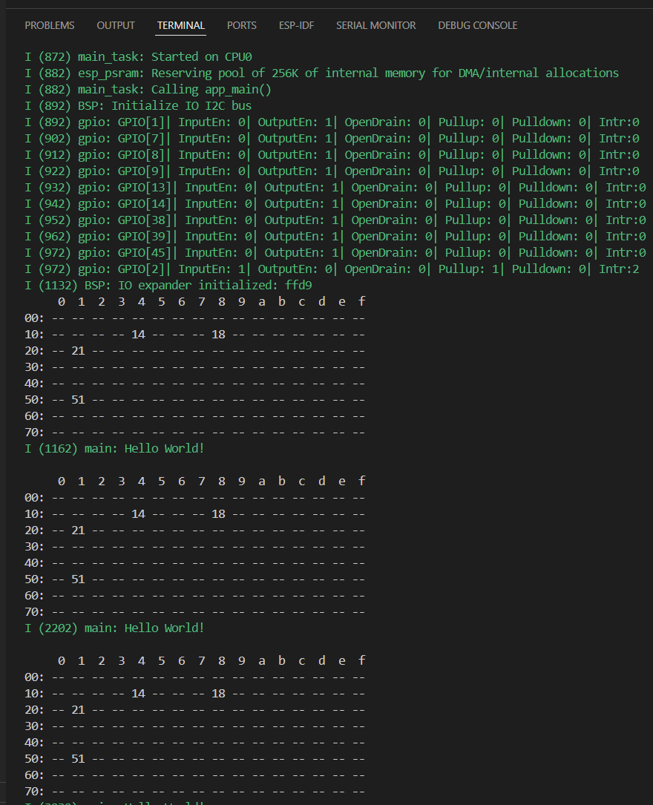Open the OUTPUT panel tab

pos(116,25)
